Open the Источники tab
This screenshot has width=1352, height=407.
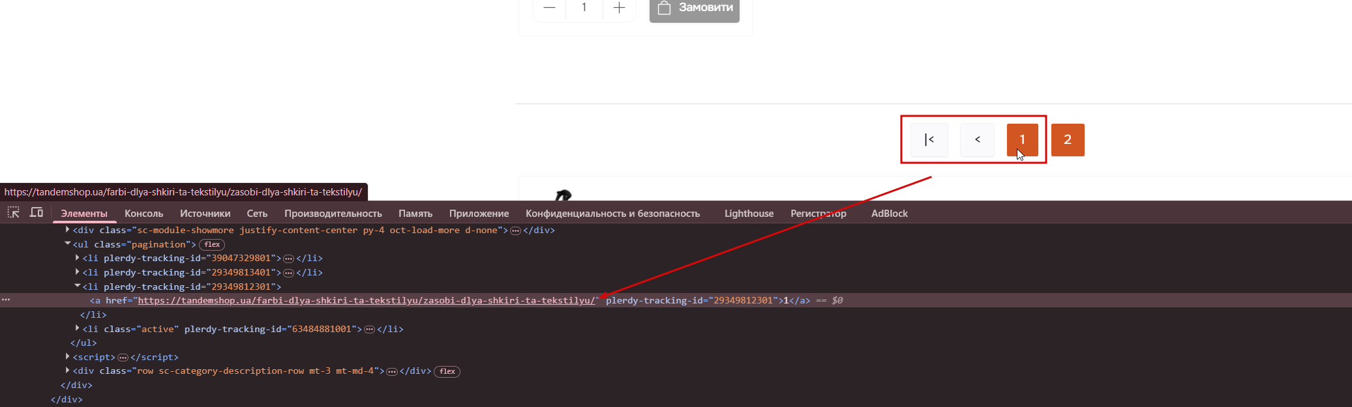(x=205, y=214)
